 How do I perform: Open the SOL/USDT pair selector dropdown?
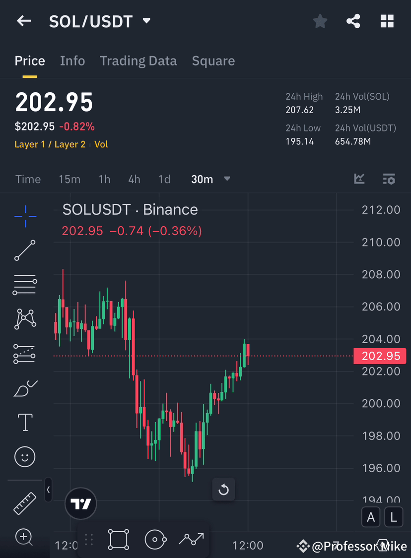click(146, 21)
